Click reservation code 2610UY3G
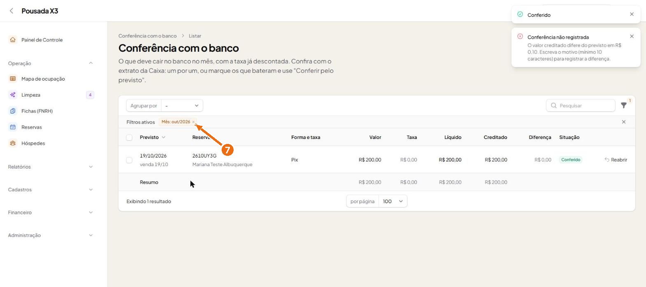 [204, 156]
